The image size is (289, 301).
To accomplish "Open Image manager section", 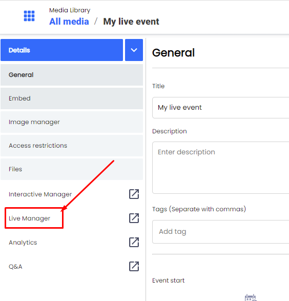I will [72, 122].
